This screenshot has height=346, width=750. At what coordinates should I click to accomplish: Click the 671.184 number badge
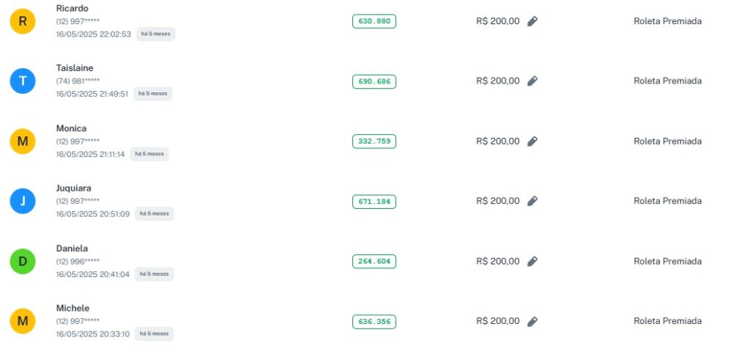[374, 201]
